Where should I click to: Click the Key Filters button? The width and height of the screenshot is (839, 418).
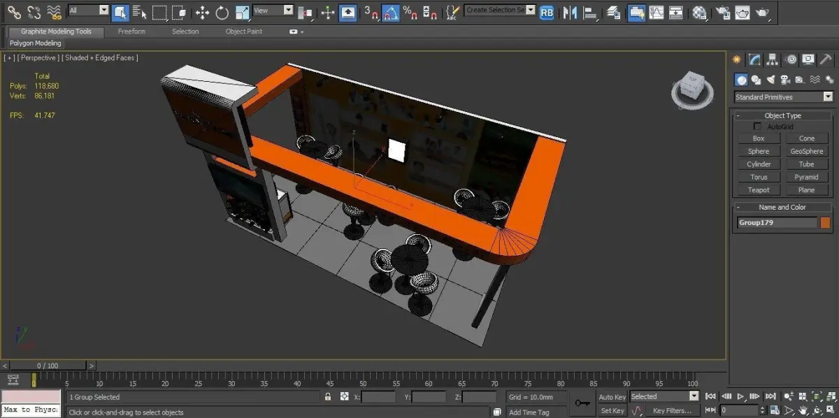tap(672, 410)
